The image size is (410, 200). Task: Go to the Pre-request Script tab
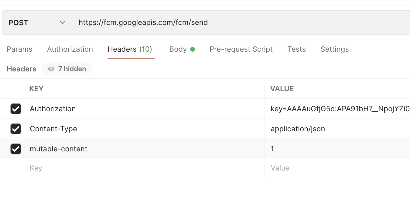[241, 49]
